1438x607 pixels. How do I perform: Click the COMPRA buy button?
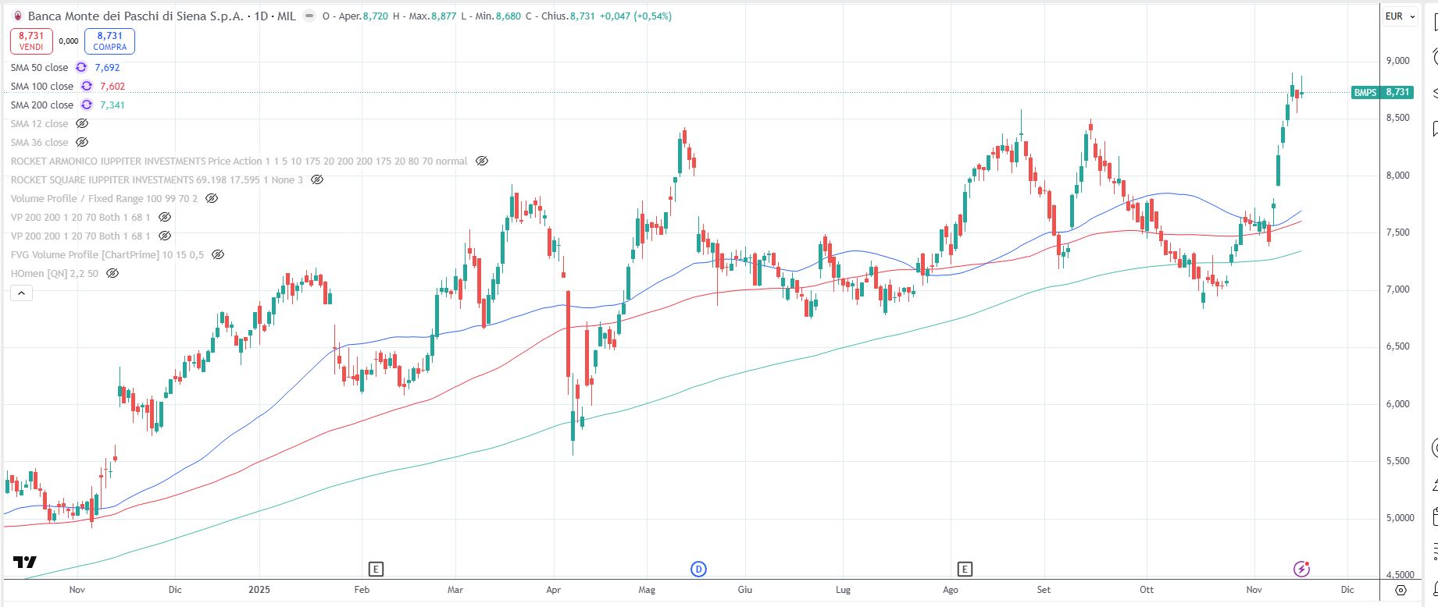click(109, 41)
